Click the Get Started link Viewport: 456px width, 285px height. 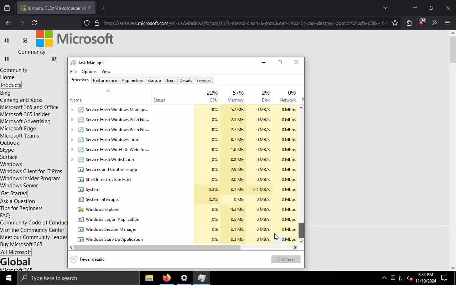click(14, 193)
